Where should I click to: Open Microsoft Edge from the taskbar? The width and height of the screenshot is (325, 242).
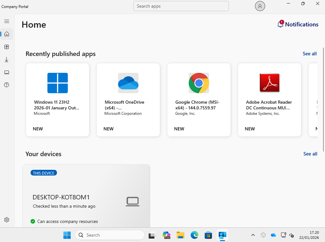pos(194,235)
